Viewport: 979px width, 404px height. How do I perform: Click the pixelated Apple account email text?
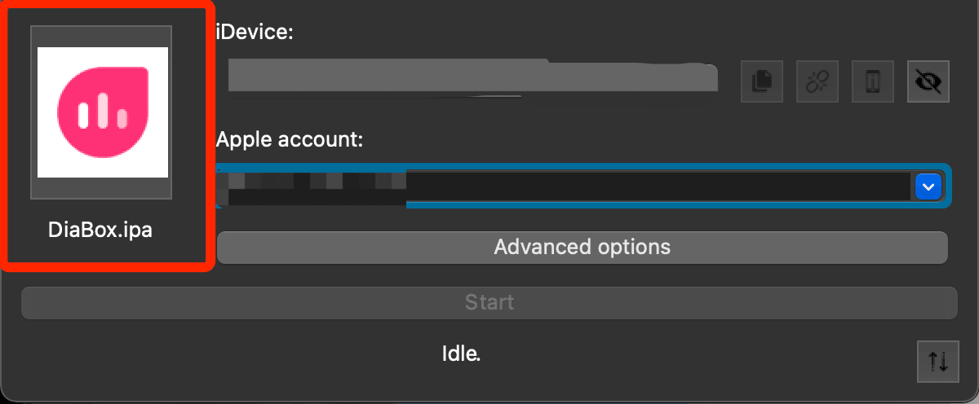(317, 187)
